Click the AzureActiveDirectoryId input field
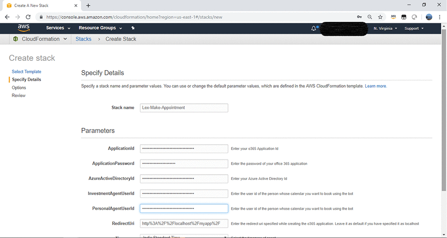The image size is (447, 238). coord(184,179)
